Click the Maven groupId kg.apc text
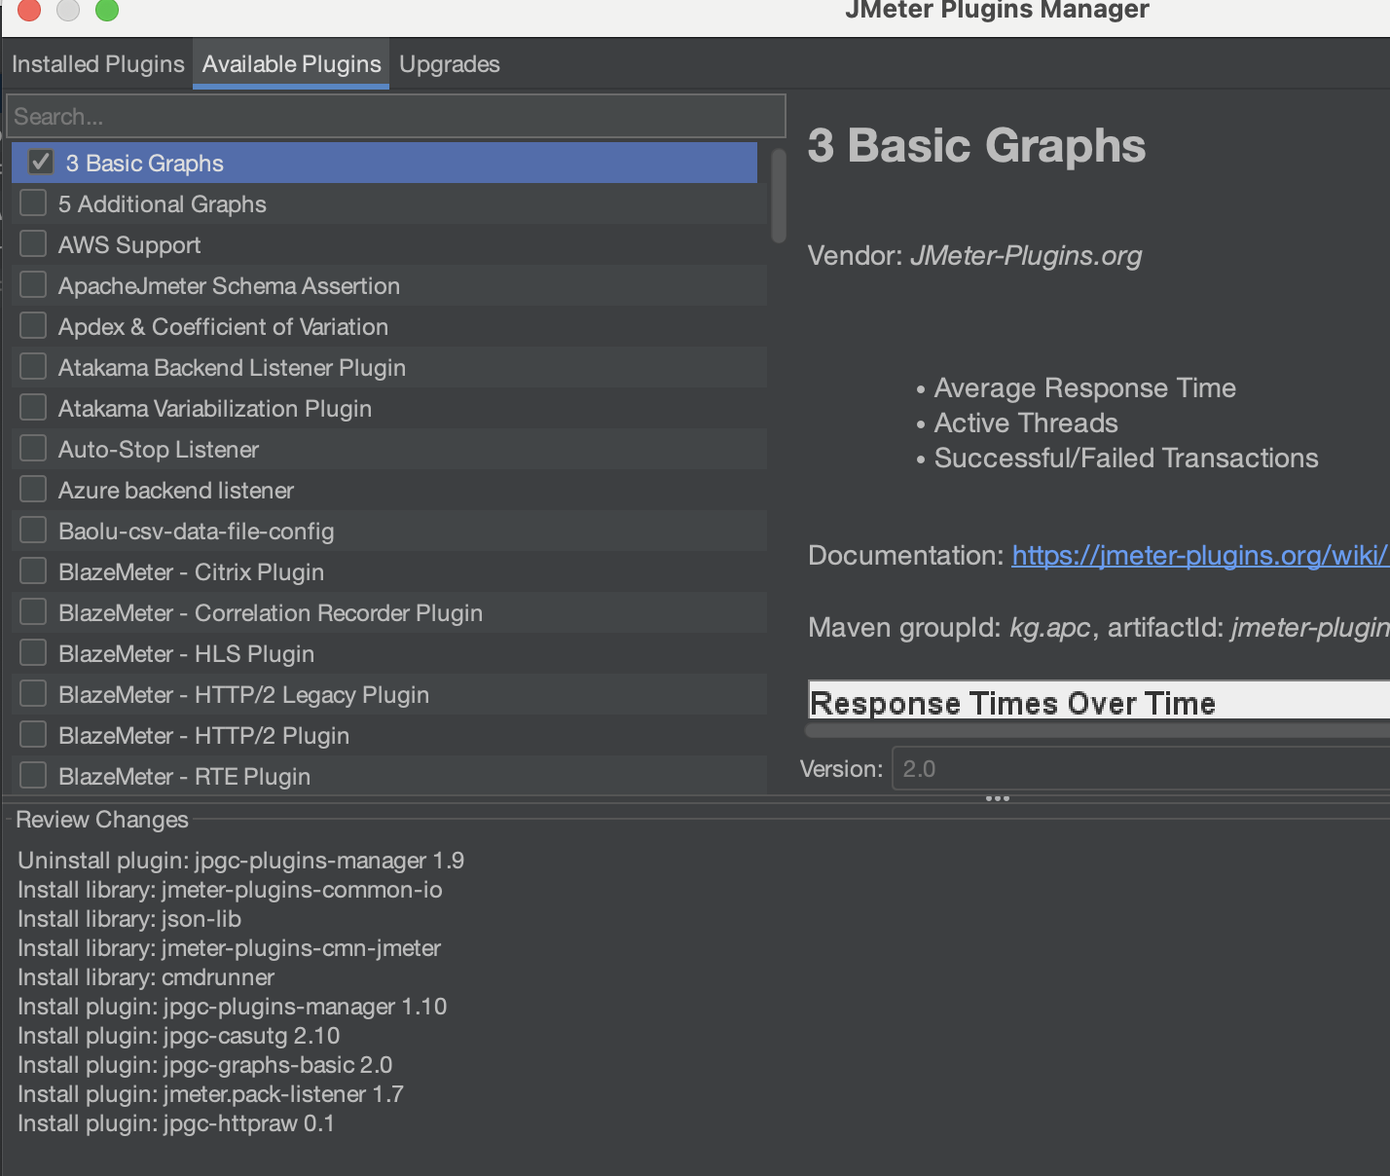The width and height of the screenshot is (1390, 1176). tap(949, 628)
